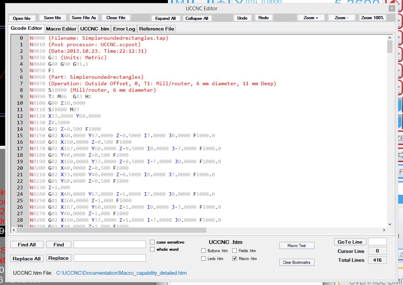Open the Macro_capability_detailed.htm file path link

[x=121, y=273]
